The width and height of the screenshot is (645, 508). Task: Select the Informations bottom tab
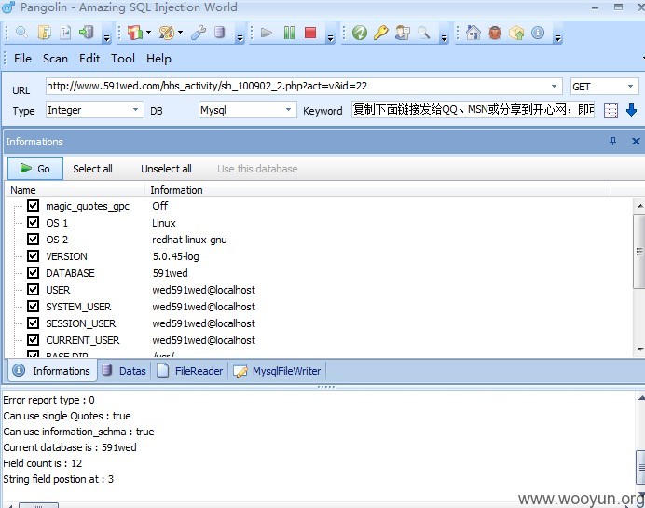pyautogui.click(x=52, y=371)
